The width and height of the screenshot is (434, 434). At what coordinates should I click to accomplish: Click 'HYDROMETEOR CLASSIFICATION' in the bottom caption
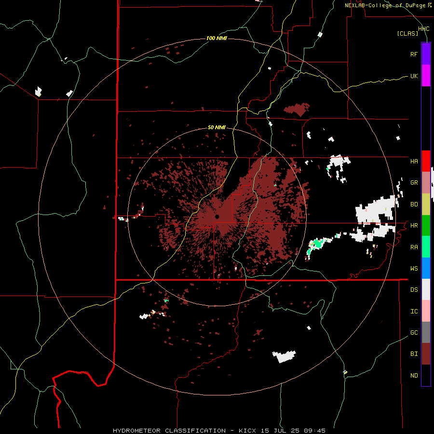169,431
